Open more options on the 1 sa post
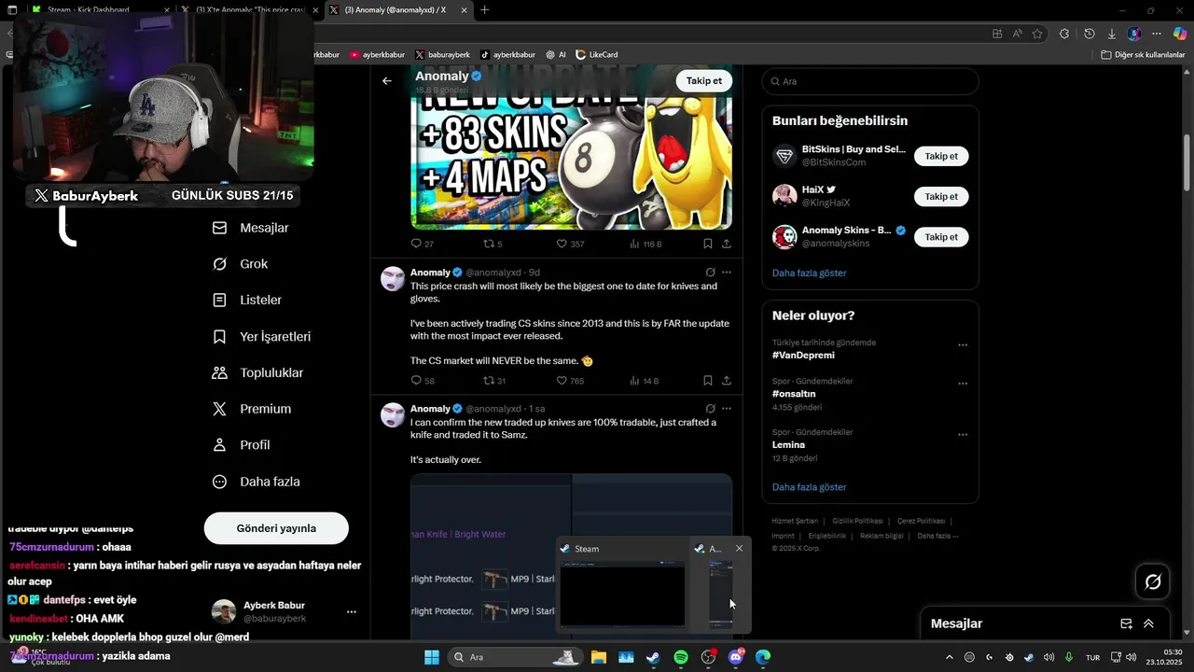Screen dimensions: 1194x672 [727, 409]
